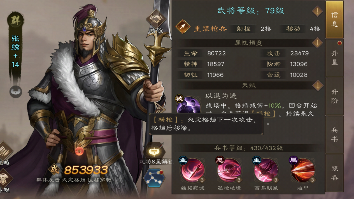Open the 属性预览 exclamation info icon

(317, 43)
